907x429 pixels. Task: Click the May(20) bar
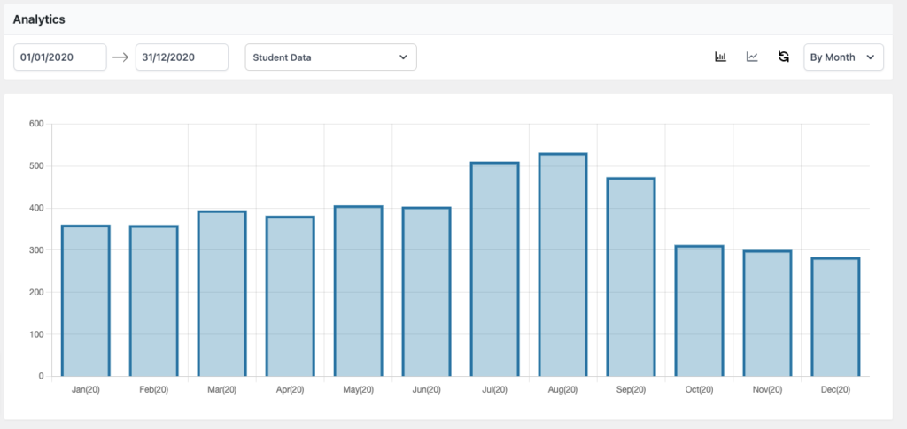359,291
